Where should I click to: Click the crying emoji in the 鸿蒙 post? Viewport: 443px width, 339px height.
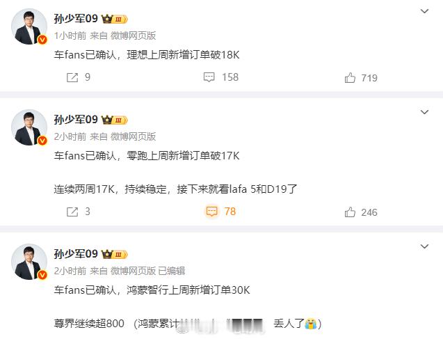tap(311, 323)
